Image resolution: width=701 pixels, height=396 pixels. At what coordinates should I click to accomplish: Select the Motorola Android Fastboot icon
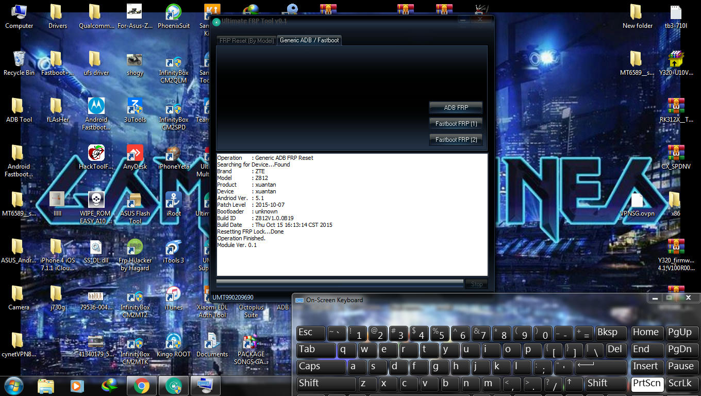(x=96, y=113)
